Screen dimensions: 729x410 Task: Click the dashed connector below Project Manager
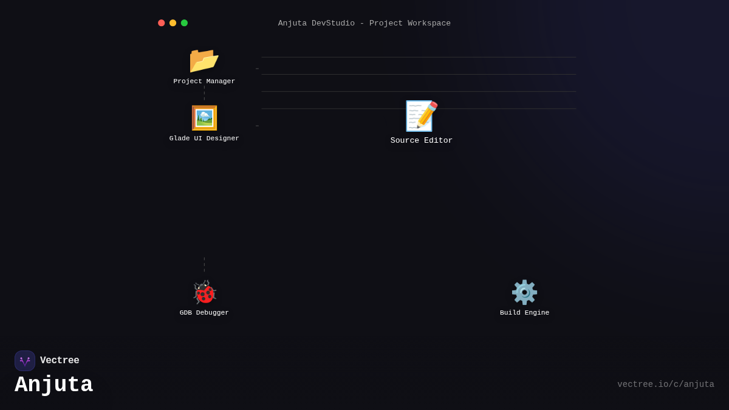click(204, 93)
